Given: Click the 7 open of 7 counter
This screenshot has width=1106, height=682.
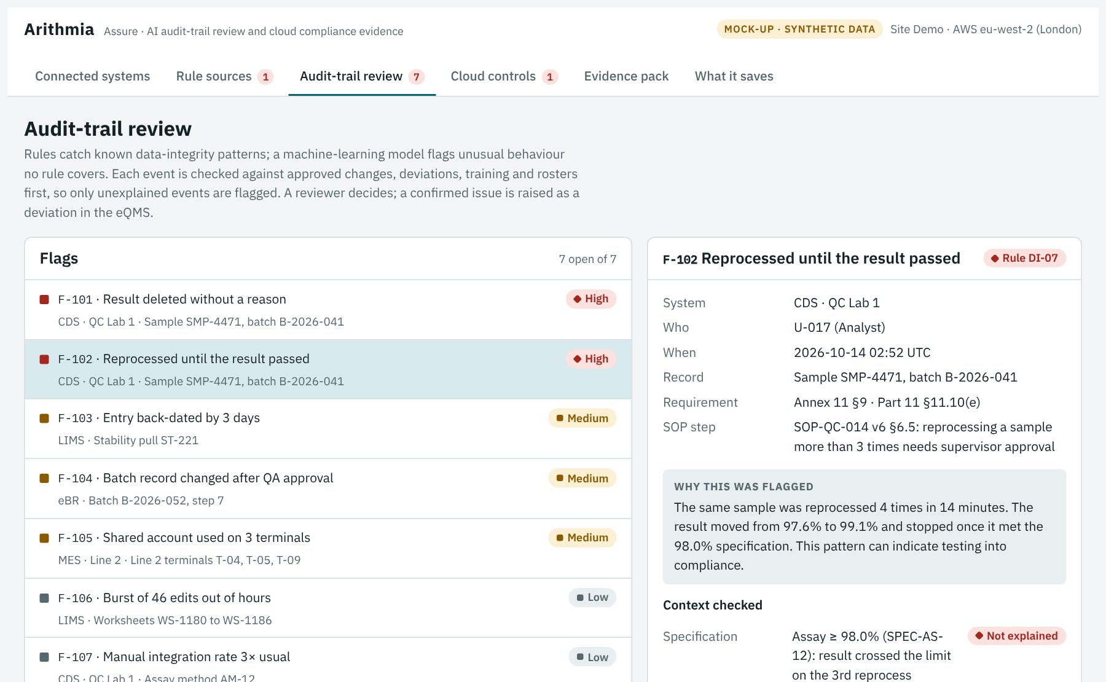Looking at the screenshot, I should 587,259.
